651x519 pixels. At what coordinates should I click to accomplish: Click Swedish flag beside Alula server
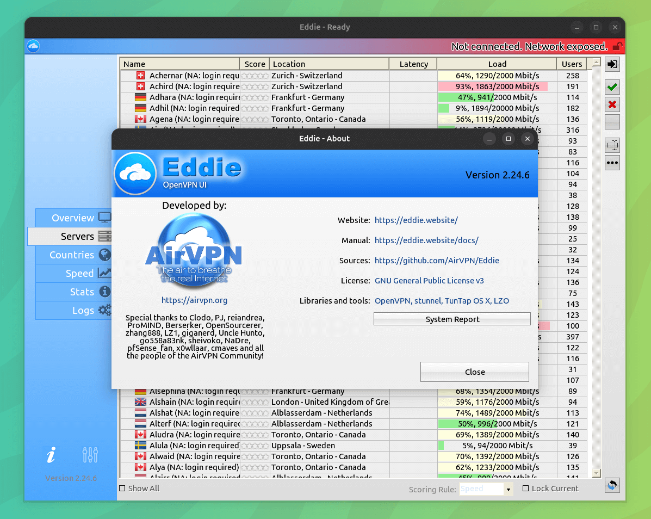coord(141,446)
